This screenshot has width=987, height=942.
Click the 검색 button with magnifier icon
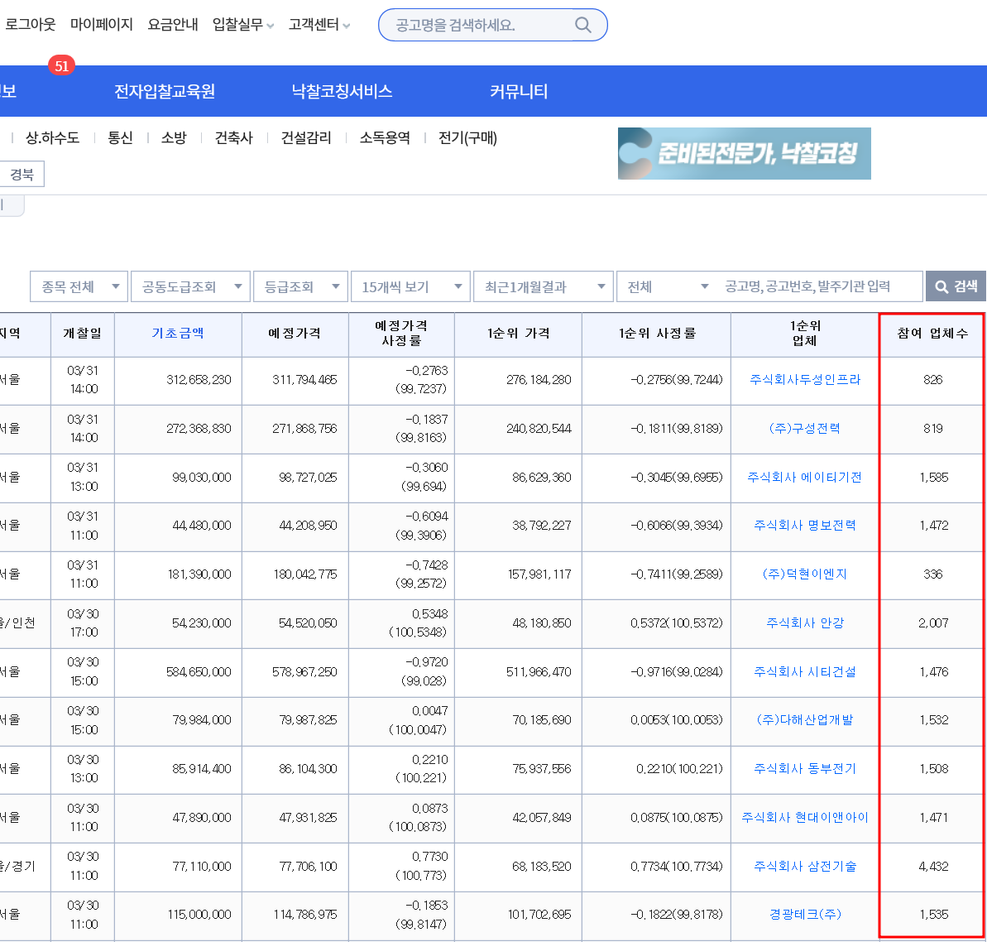pos(956,286)
